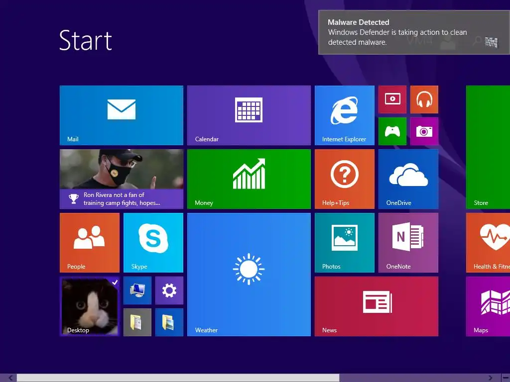Open the Calendar tile
This screenshot has width=510, height=382.
(249, 115)
